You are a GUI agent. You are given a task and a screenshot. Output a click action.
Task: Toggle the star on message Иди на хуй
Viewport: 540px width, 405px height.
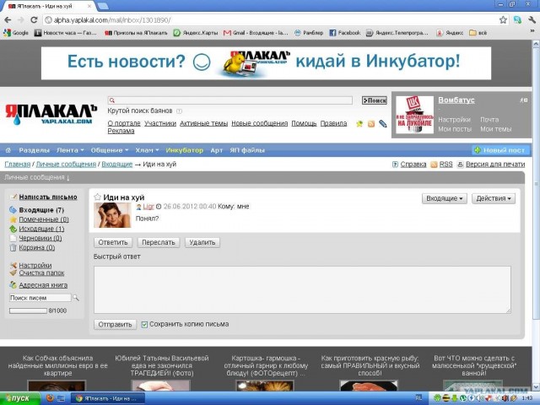click(98, 197)
